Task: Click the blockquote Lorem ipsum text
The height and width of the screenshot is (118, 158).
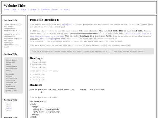Action: click(x=88, y=51)
